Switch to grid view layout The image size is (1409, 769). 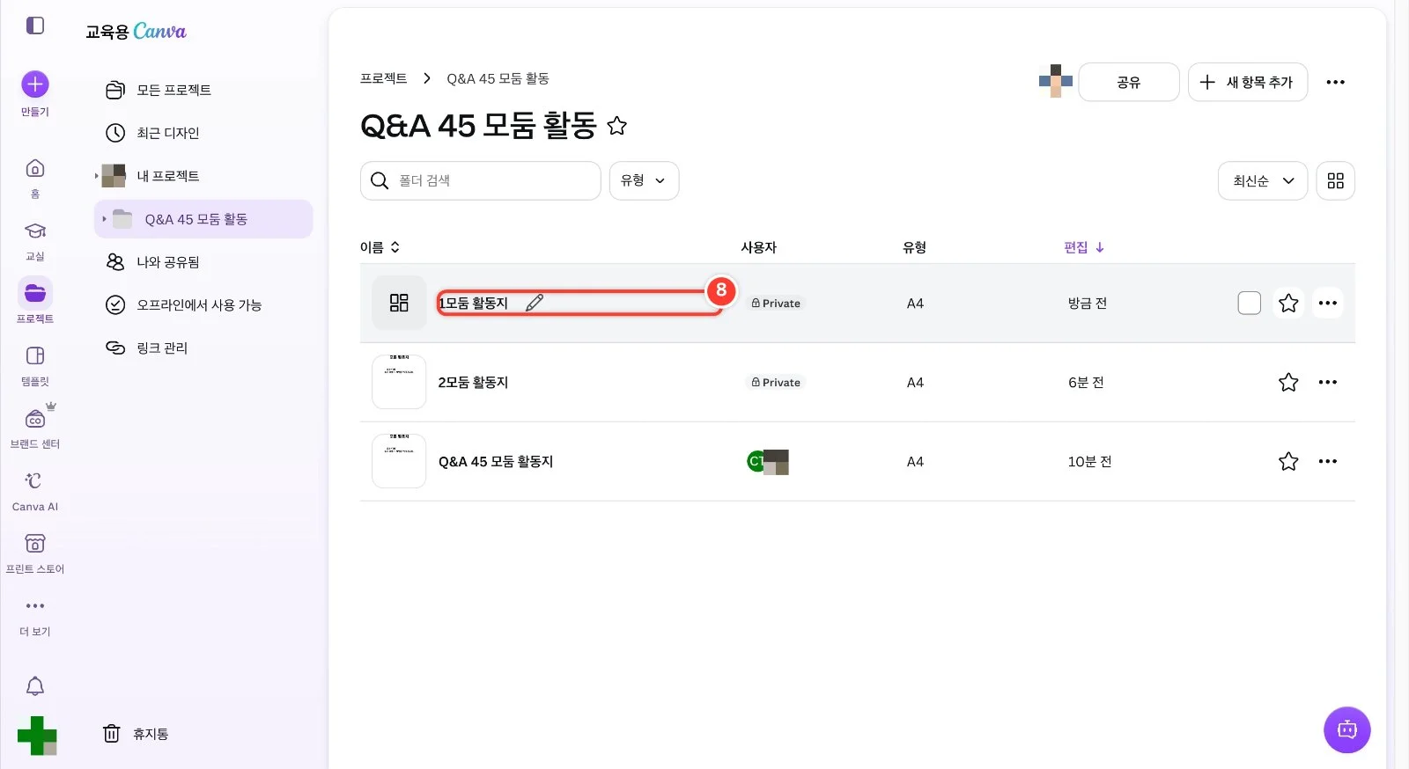click(1336, 180)
